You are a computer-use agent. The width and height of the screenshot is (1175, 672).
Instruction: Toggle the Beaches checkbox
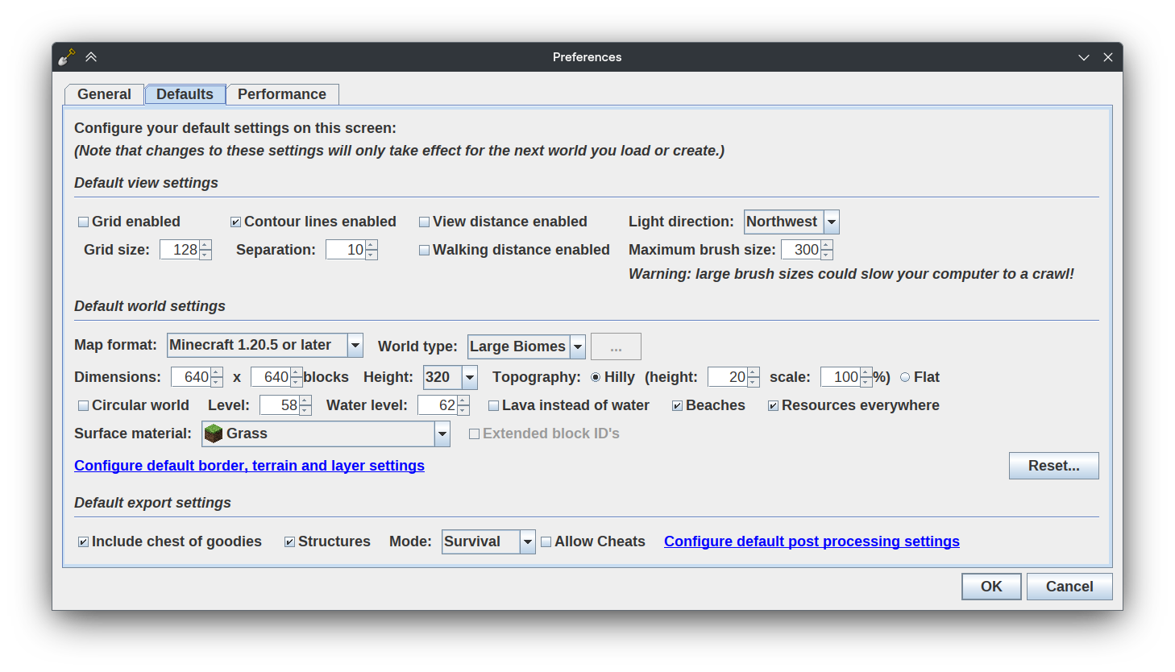(x=677, y=405)
